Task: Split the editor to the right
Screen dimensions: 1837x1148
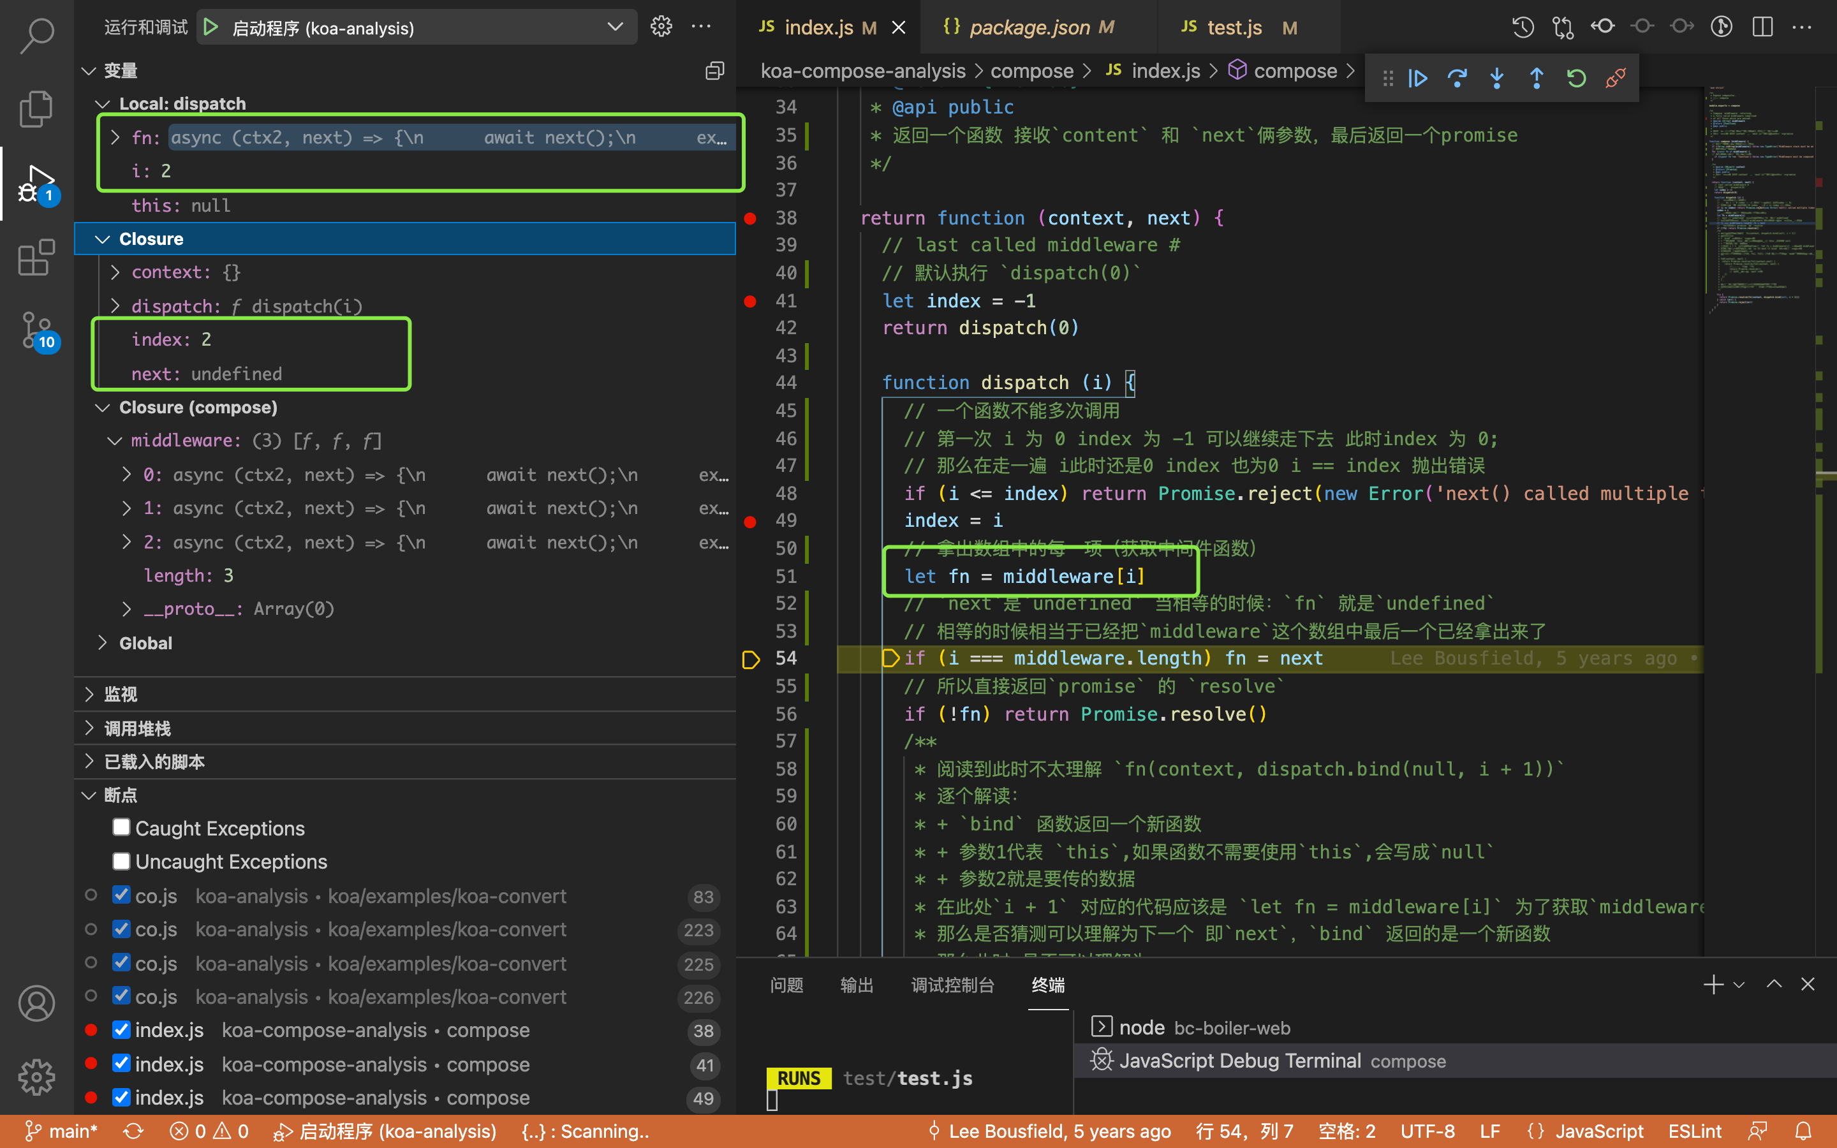Action: pyautogui.click(x=1762, y=27)
